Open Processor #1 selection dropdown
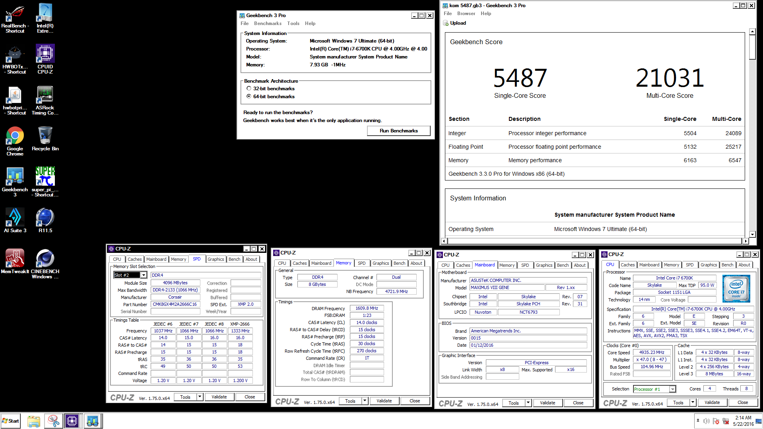 click(672, 389)
